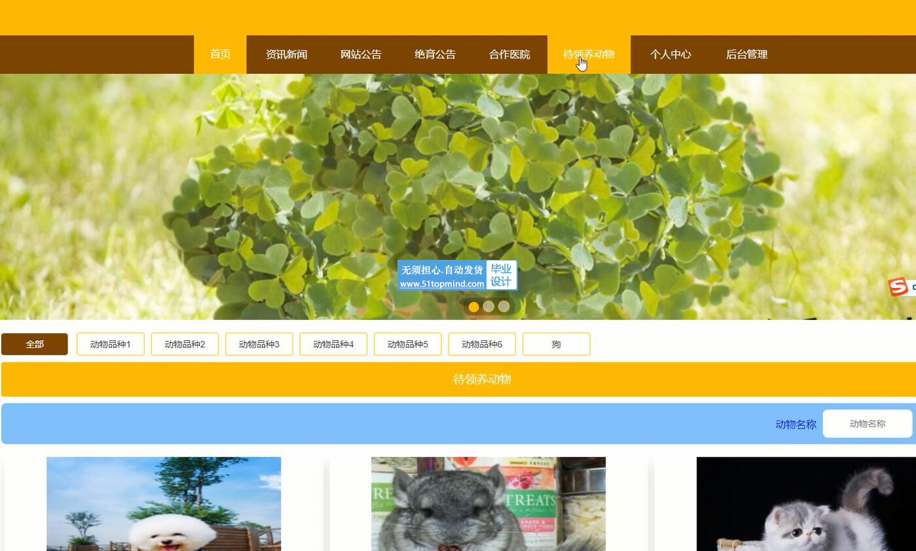Screen dimensions: 916x551
Task: Filter by 全部 category button
Action: (35, 344)
